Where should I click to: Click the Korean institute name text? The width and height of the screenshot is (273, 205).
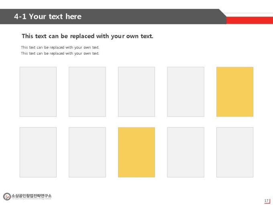click(31, 195)
